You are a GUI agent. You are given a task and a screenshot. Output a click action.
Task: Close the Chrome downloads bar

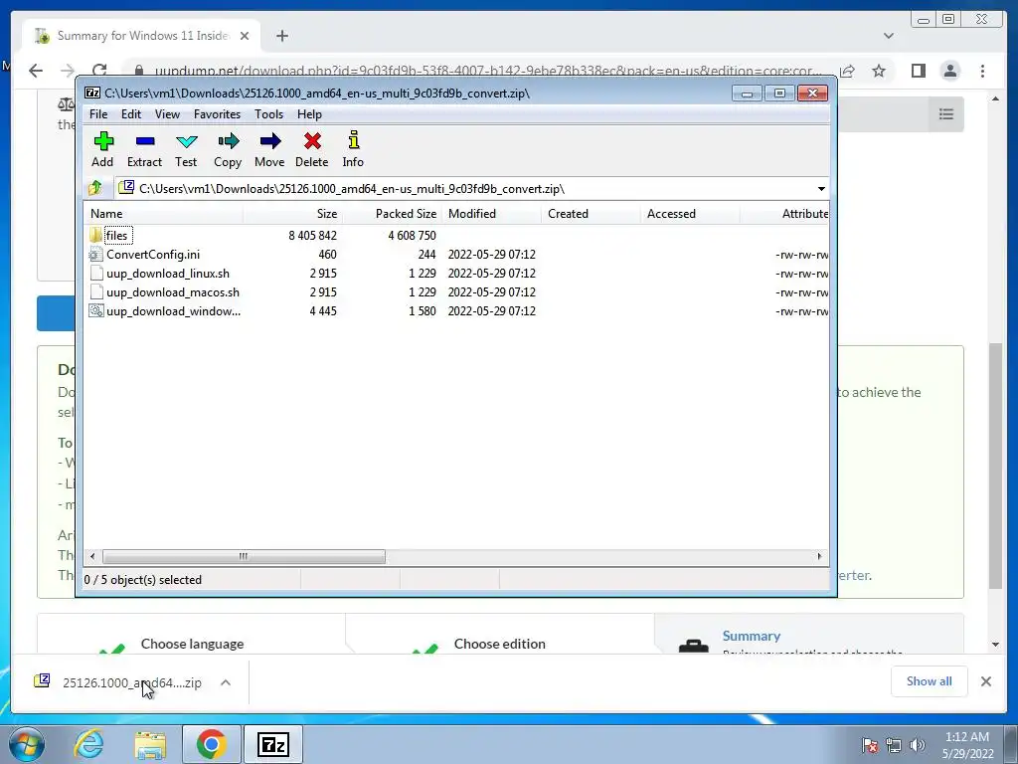pyautogui.click(x=986, y=681)
